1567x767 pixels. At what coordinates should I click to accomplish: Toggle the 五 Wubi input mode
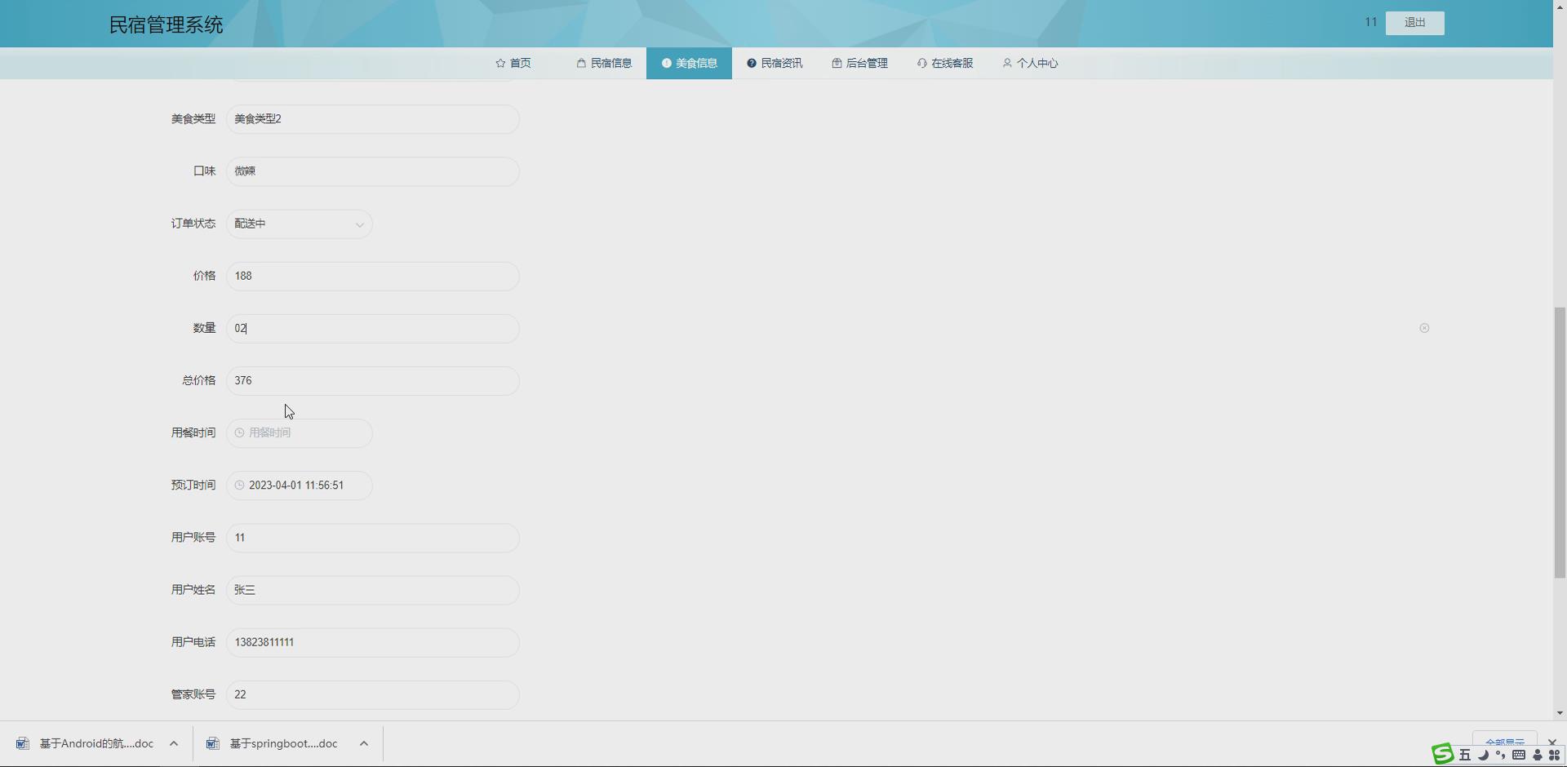pos(1465,755)
